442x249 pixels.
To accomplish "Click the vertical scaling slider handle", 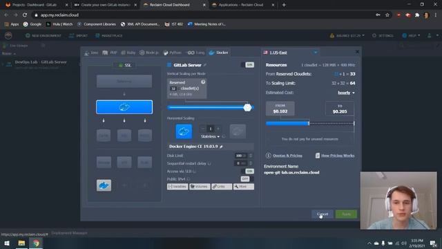I will point(247,108).
